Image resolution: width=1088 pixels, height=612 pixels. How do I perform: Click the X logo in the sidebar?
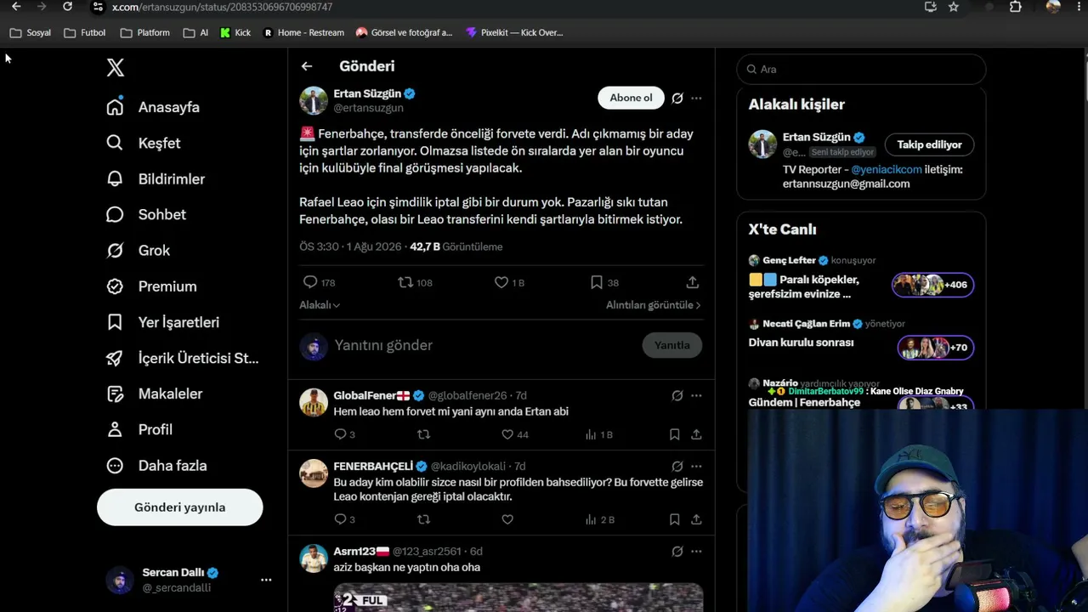point(116,68)
